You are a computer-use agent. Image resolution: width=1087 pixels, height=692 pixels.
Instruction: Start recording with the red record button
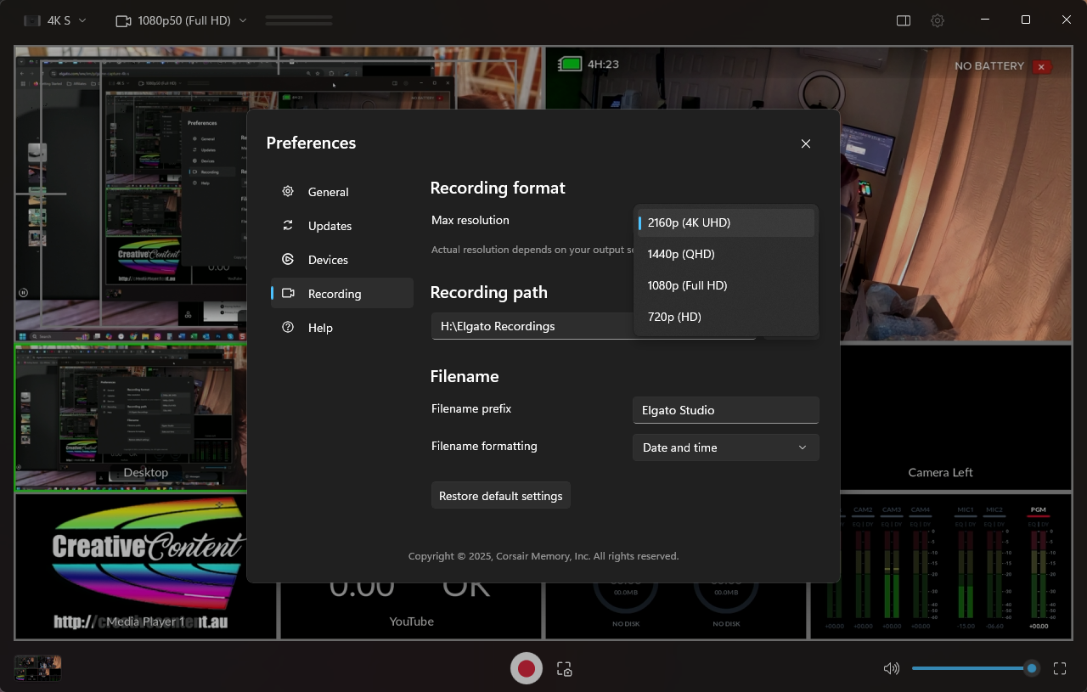pyautogui.click(x=527, y=668)
